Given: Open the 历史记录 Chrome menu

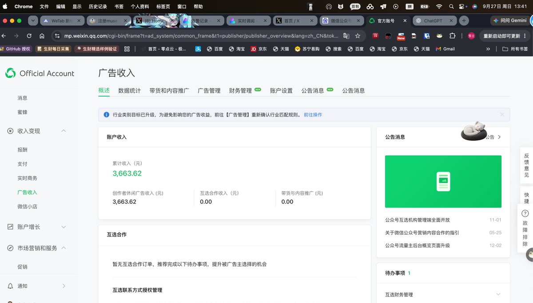Looking at the screenshot, I should click(98, 7).
